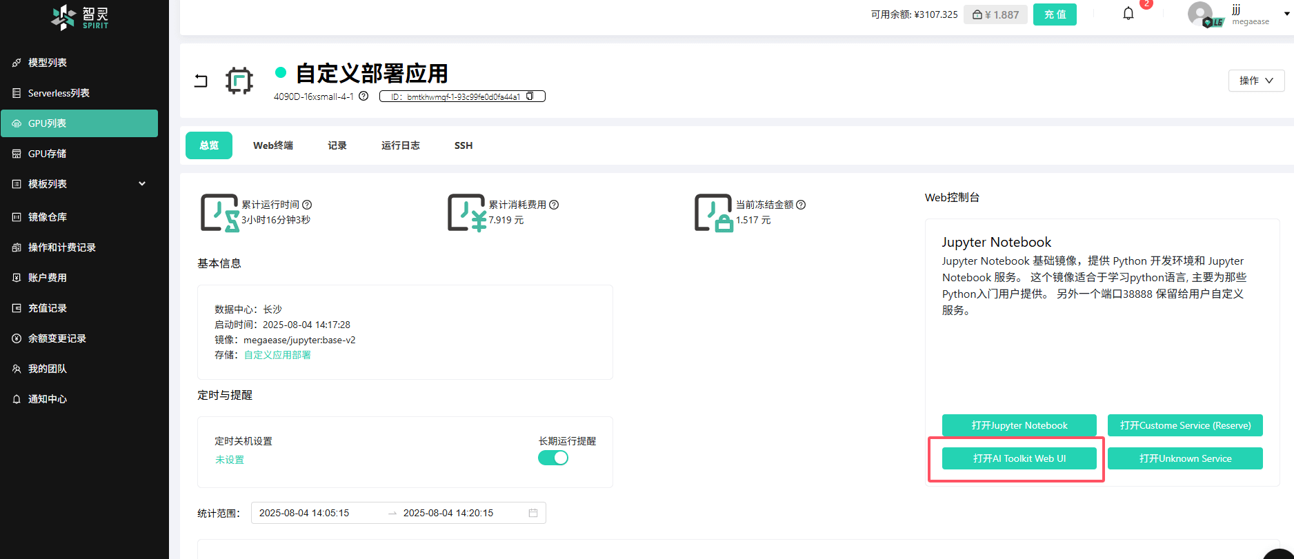This screenshot has width=1294, height=559.
Task: Click the 操作和计费记录 sidebar icon
Action: pos(17,247)
